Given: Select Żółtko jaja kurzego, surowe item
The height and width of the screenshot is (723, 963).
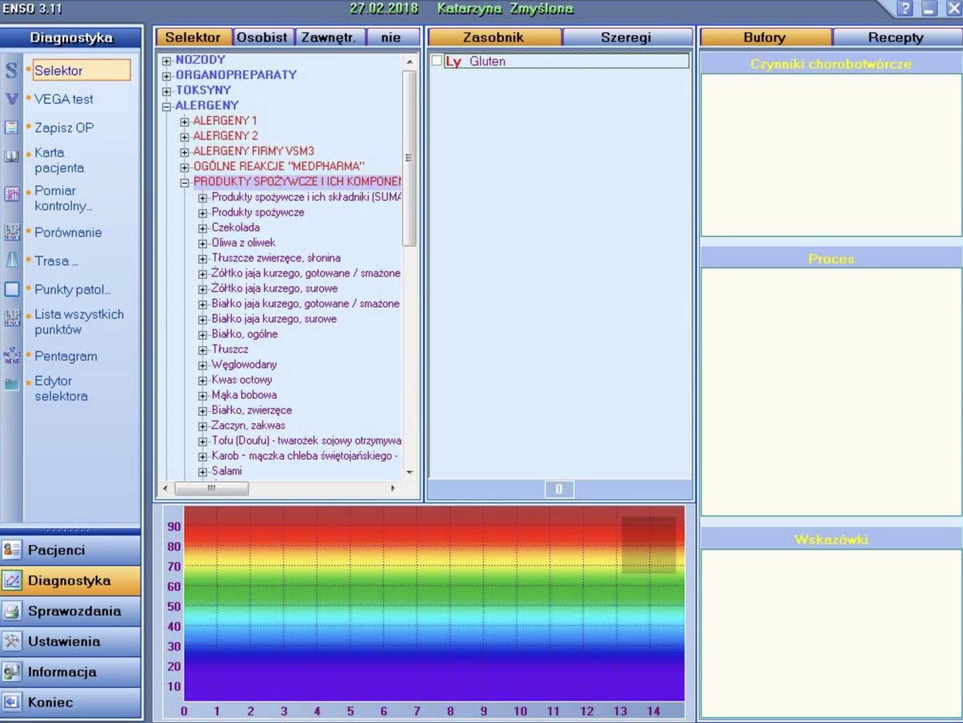Looking at the screenshot, I should [274, 289].
